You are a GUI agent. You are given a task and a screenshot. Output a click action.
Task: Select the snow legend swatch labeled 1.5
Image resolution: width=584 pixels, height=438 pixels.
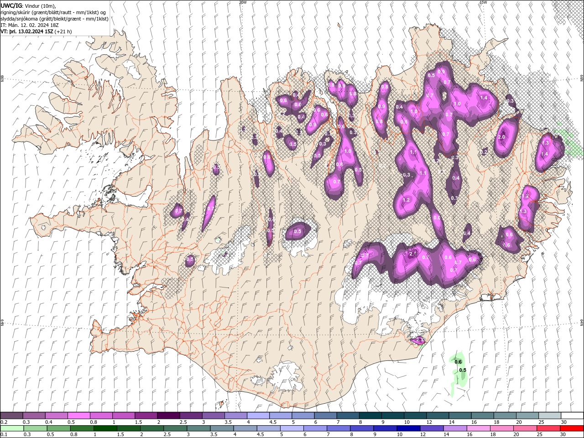tap(146, 416)
